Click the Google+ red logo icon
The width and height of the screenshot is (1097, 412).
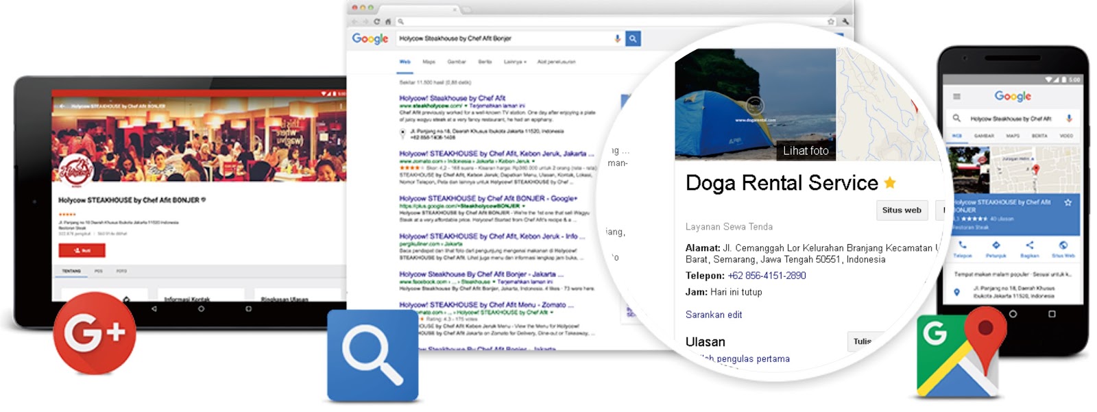click(x=95, y=333)
